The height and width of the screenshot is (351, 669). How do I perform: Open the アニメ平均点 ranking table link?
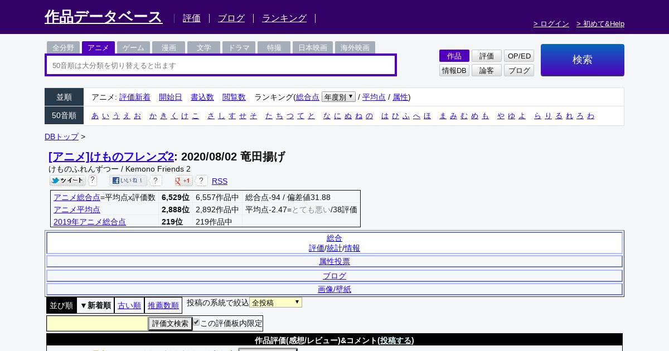click(x=77, y=209)
